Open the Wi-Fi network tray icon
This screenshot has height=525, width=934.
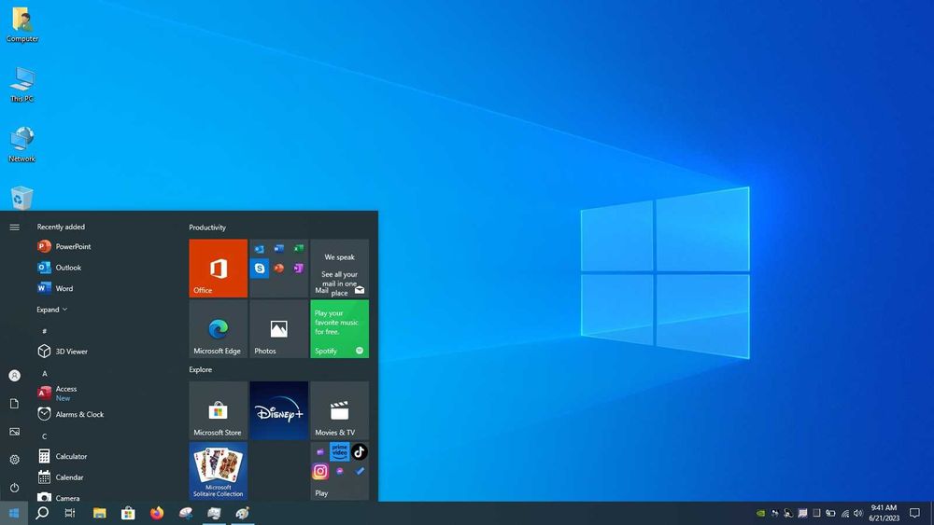pos(844,513)
